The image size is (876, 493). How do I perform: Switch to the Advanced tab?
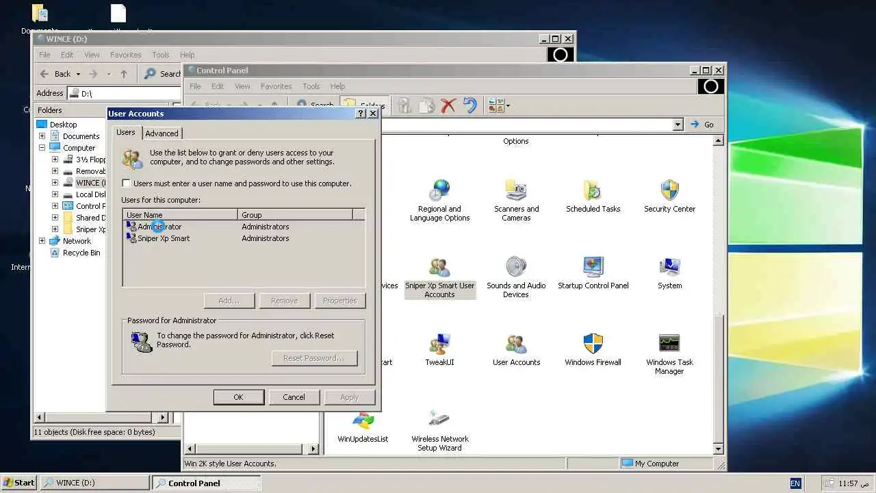162,134
